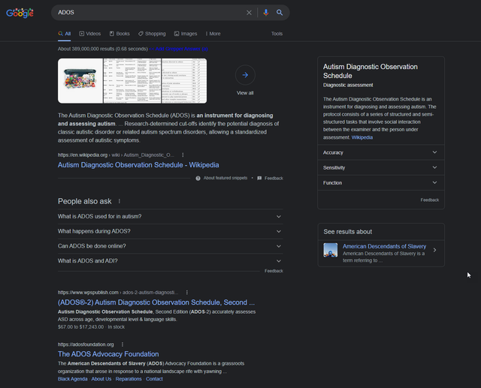Viewport: 481px width, 388px height.
Task: Focus the search input field containing ADOS
Action: (x=150, y=13)
